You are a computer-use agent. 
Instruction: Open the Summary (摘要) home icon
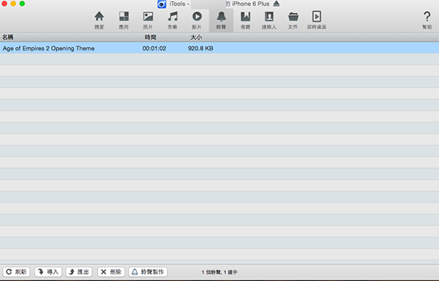99,20
